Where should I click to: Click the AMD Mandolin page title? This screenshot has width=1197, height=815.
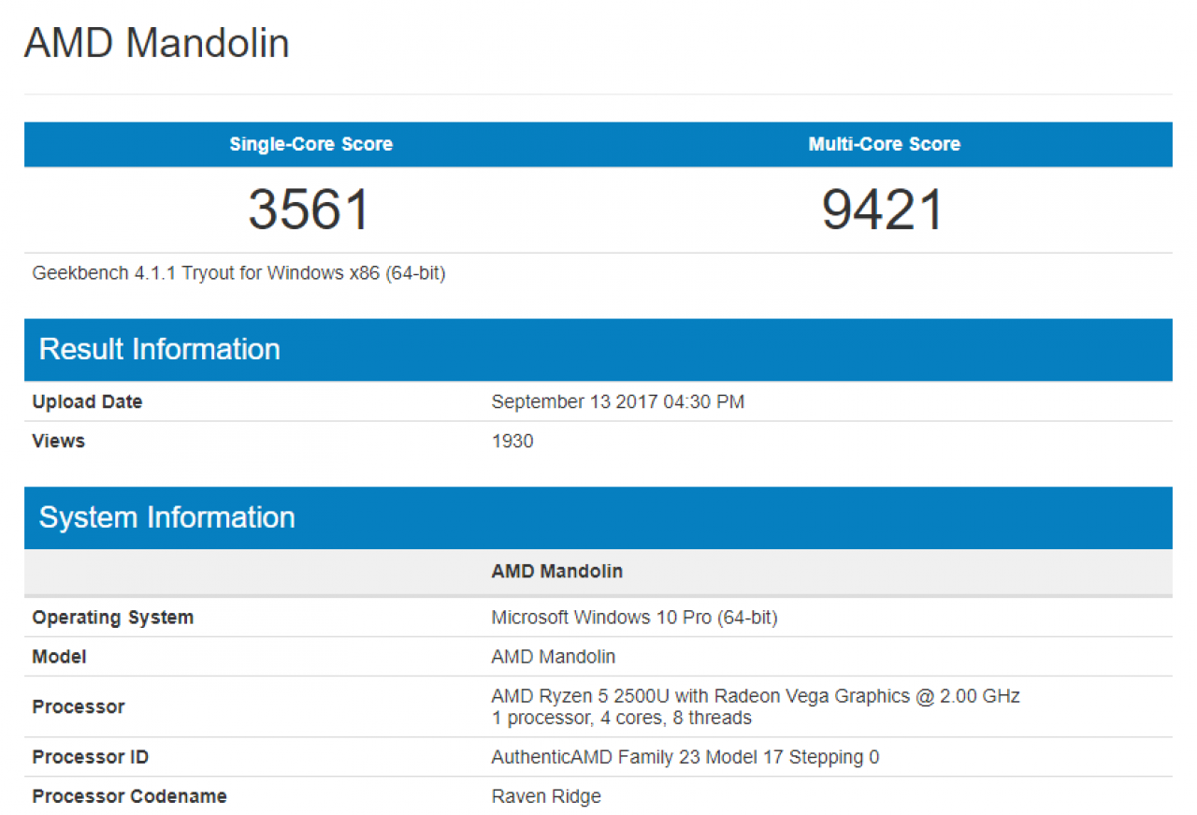click(157, 44)
